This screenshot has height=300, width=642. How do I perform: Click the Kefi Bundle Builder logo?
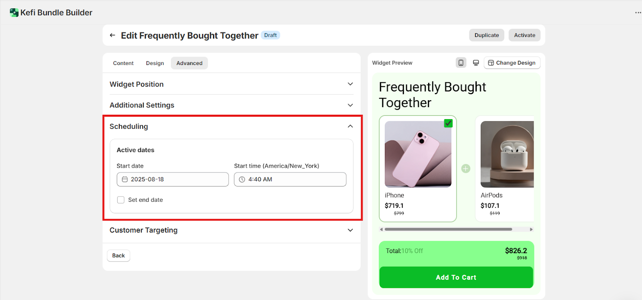pyautogui.click(x=14, y=12)
